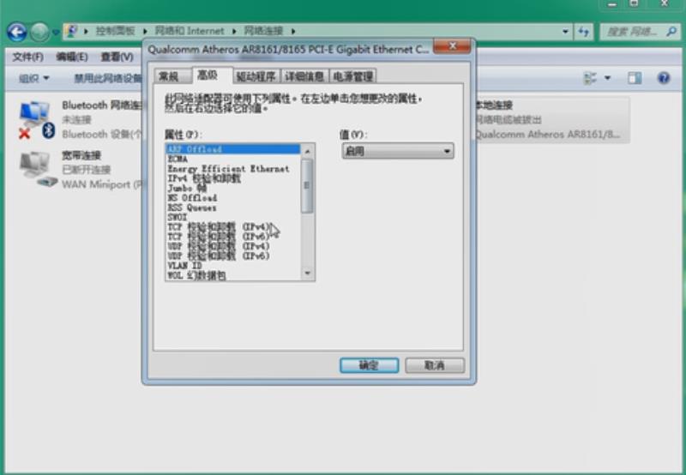
Task: Close the Qualcomm Atheros properties dialog
Action: tap(452, 46)
